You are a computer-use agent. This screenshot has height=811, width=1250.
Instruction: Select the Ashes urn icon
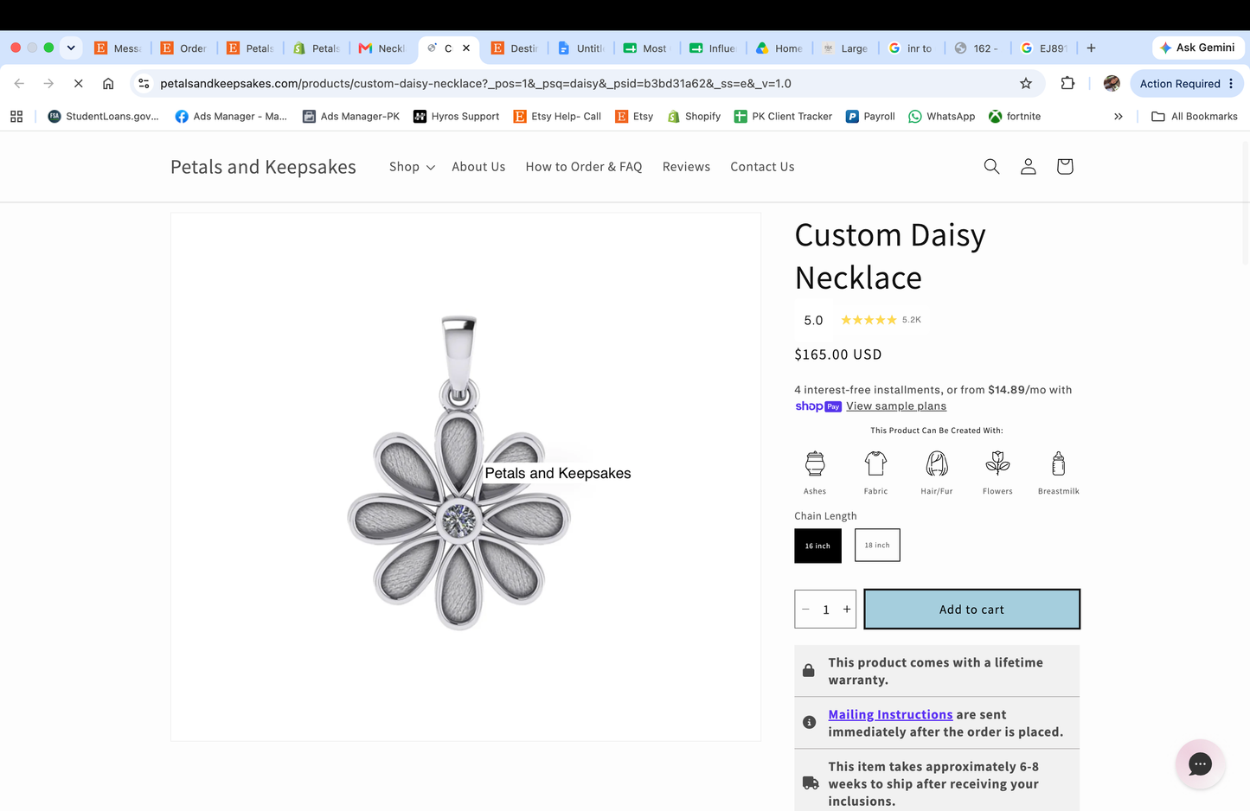pos(815,464)
